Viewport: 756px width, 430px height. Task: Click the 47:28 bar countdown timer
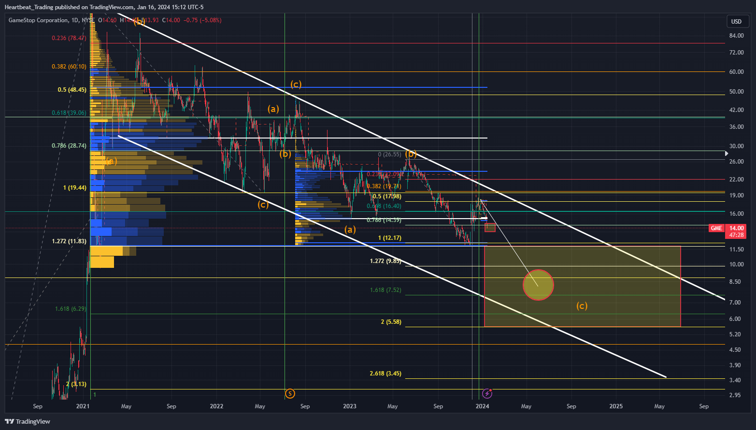tap(736, 235)
